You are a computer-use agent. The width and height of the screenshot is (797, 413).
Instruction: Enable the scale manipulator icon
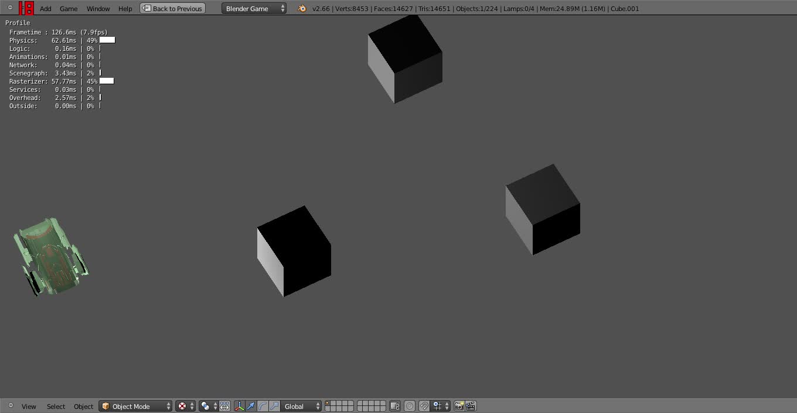(273, 405)
